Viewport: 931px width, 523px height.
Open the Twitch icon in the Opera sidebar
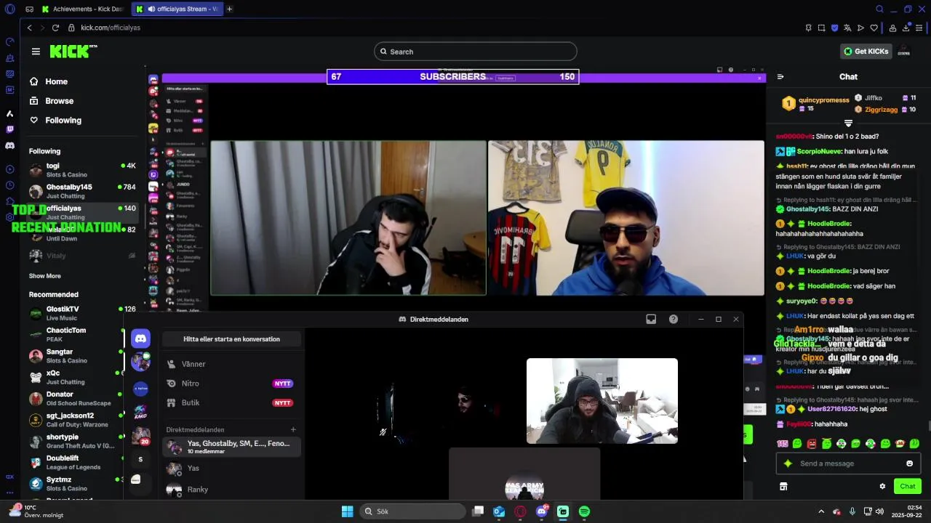click(x=9, y=129)
